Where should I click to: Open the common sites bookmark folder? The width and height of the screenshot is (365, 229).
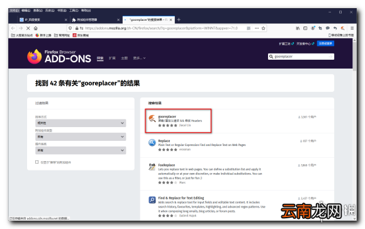coord(62,35)
